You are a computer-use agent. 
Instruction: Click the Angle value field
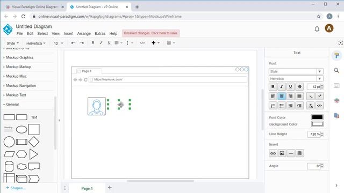pos(316,166)
